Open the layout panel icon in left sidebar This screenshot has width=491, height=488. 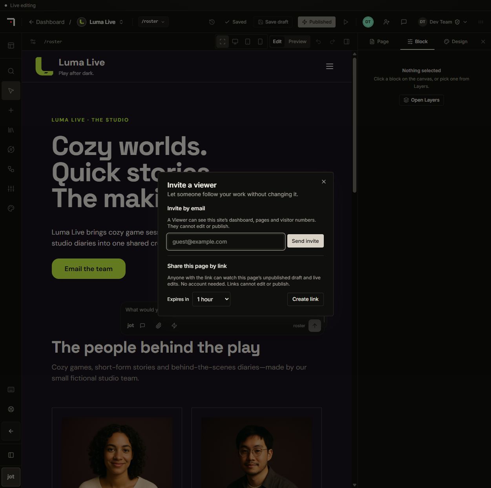[11, 46]
